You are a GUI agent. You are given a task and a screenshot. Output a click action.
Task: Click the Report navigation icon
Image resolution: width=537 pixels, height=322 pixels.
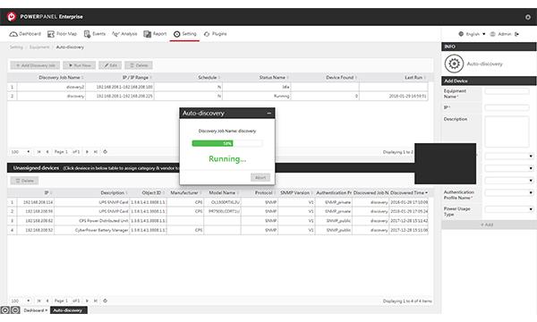coord(148,34)
